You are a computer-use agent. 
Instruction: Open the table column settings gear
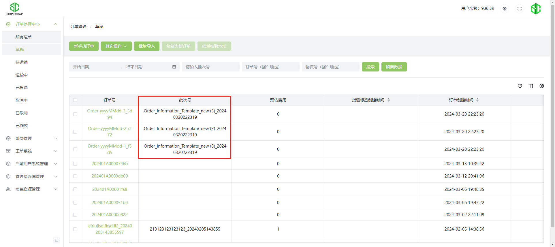click(x=542, y=86)
